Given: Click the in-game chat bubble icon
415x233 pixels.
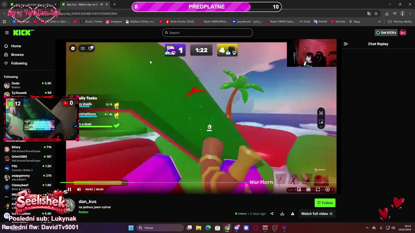Looking at the screenshot, I should click(x=91, y=48).
